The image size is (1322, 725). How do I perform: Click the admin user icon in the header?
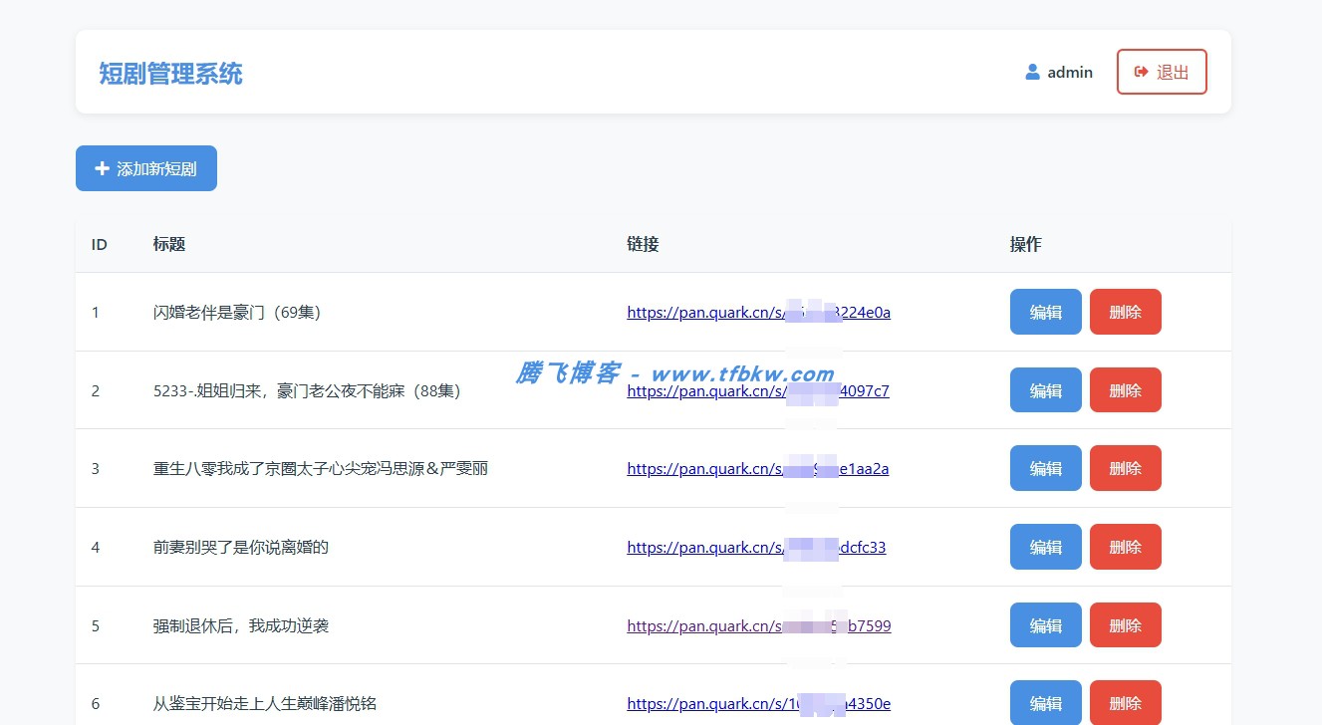[1032, 72]
